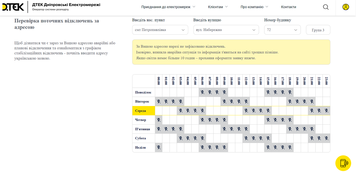
Task: Click the 06:00 column header
Action: click(x=202, y=81)
